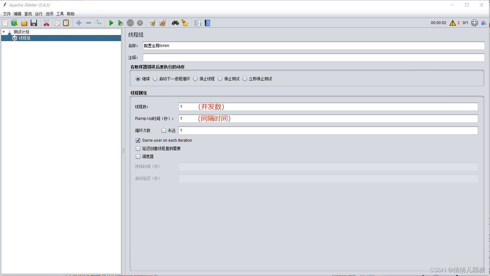Collapse the 测试计划 tree node arrow
Screen dimensions: 490x276
(4, 32)
